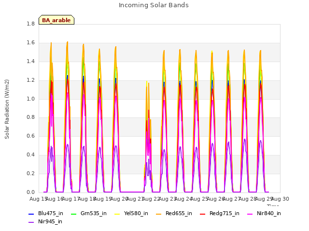The height and width of the screenshot is (231, 309).
Task: Click the Nir840_in legend label
Action: pos(269,214)
